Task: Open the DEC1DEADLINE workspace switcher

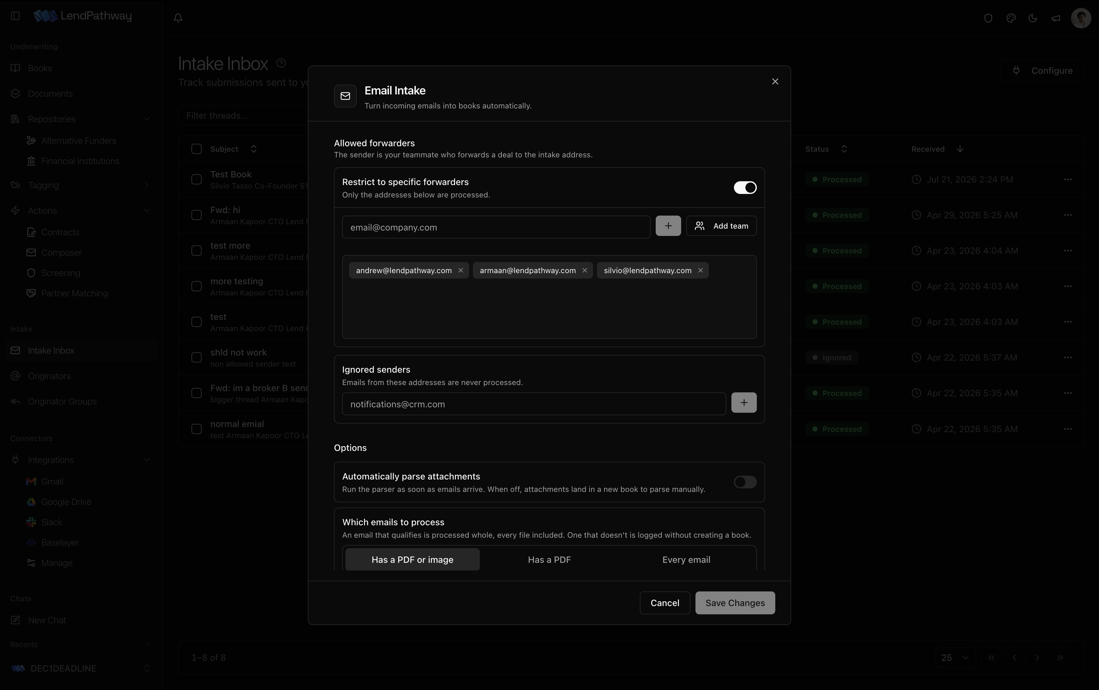Action: click(80, 669)
